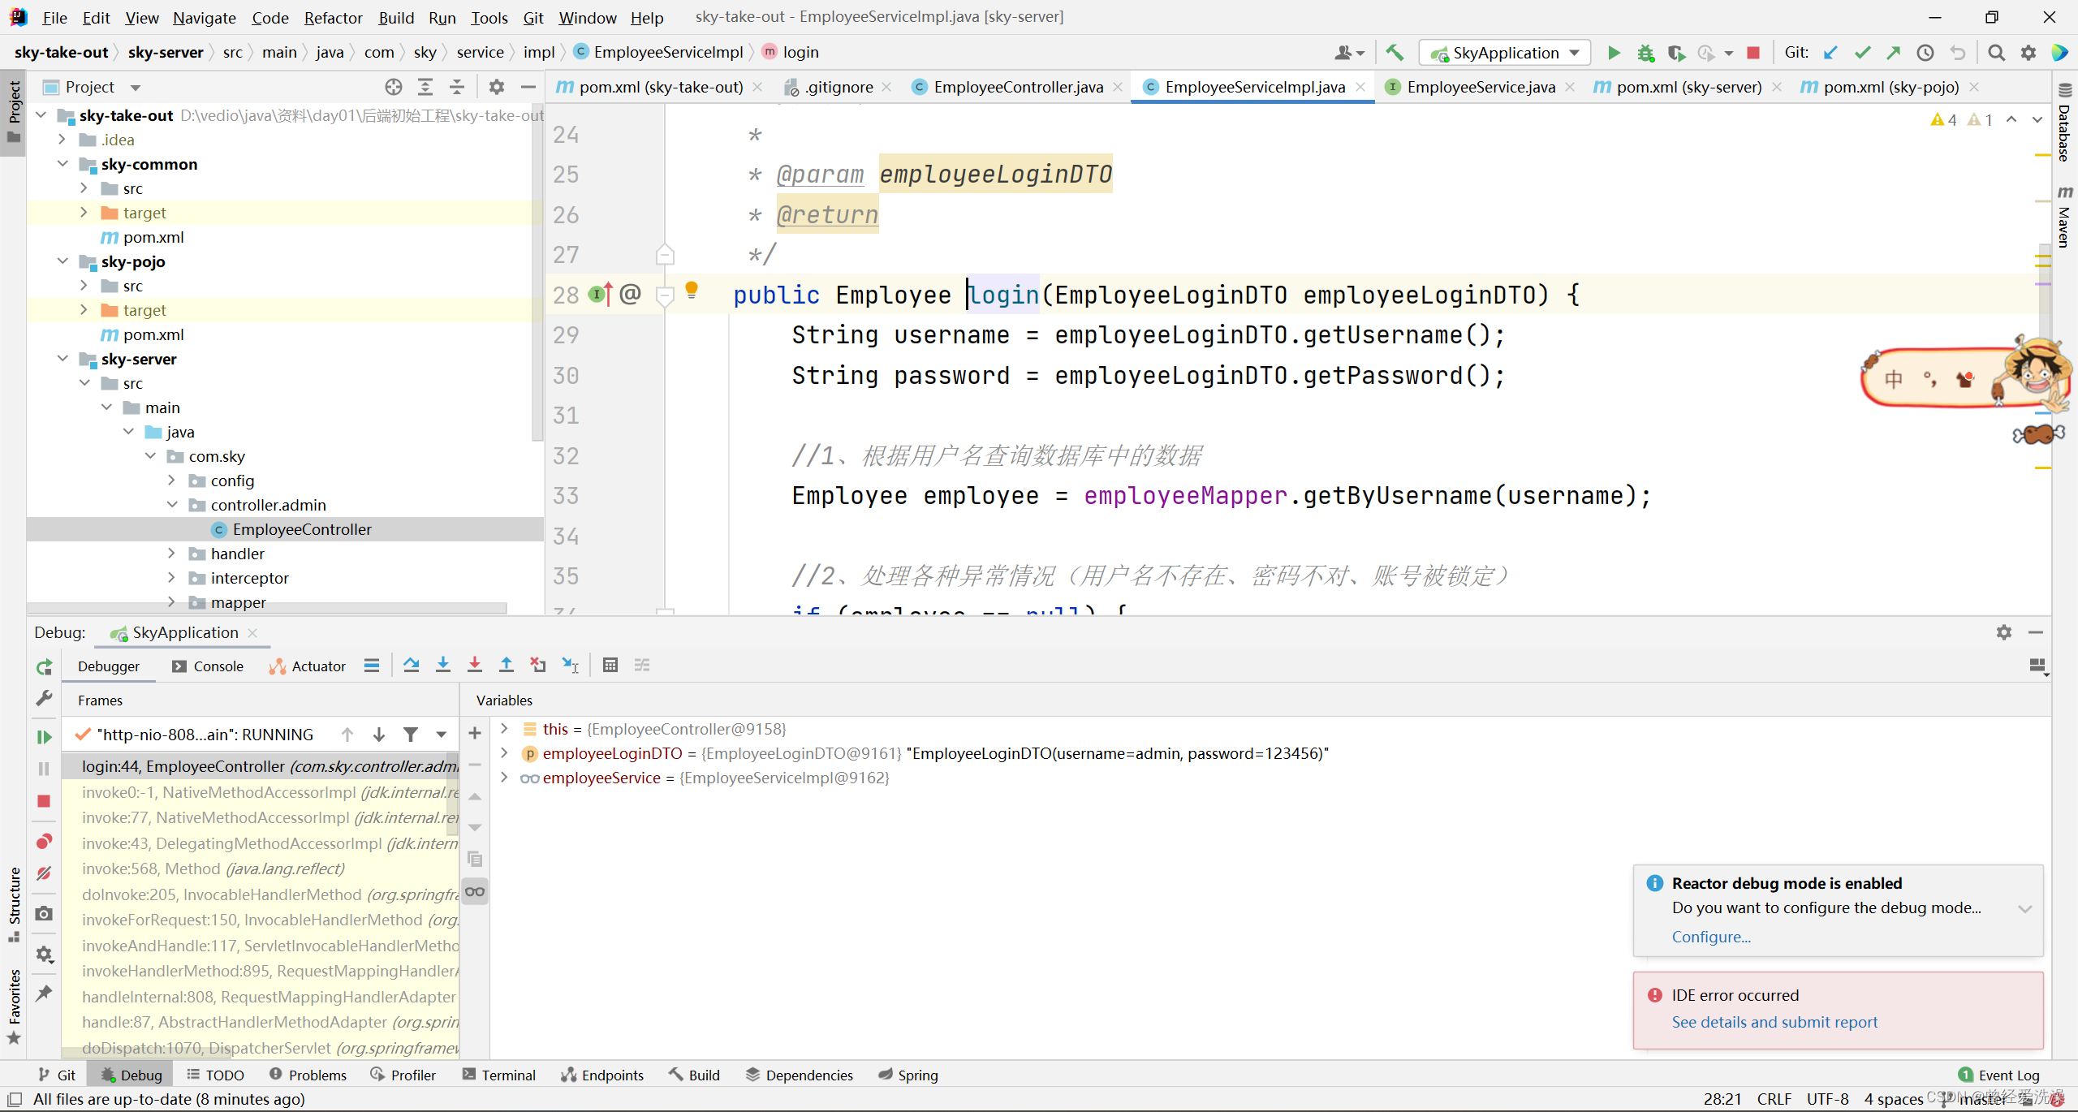Open the Refactor menu

[333, 17]
